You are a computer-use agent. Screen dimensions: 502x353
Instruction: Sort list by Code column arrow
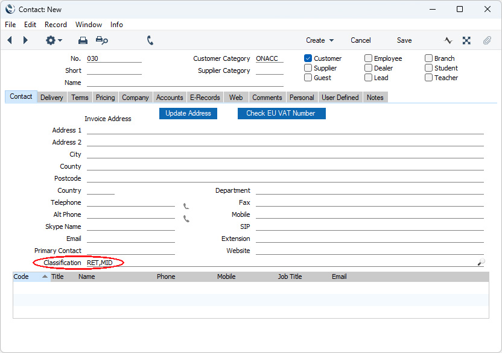coord(45,277)
